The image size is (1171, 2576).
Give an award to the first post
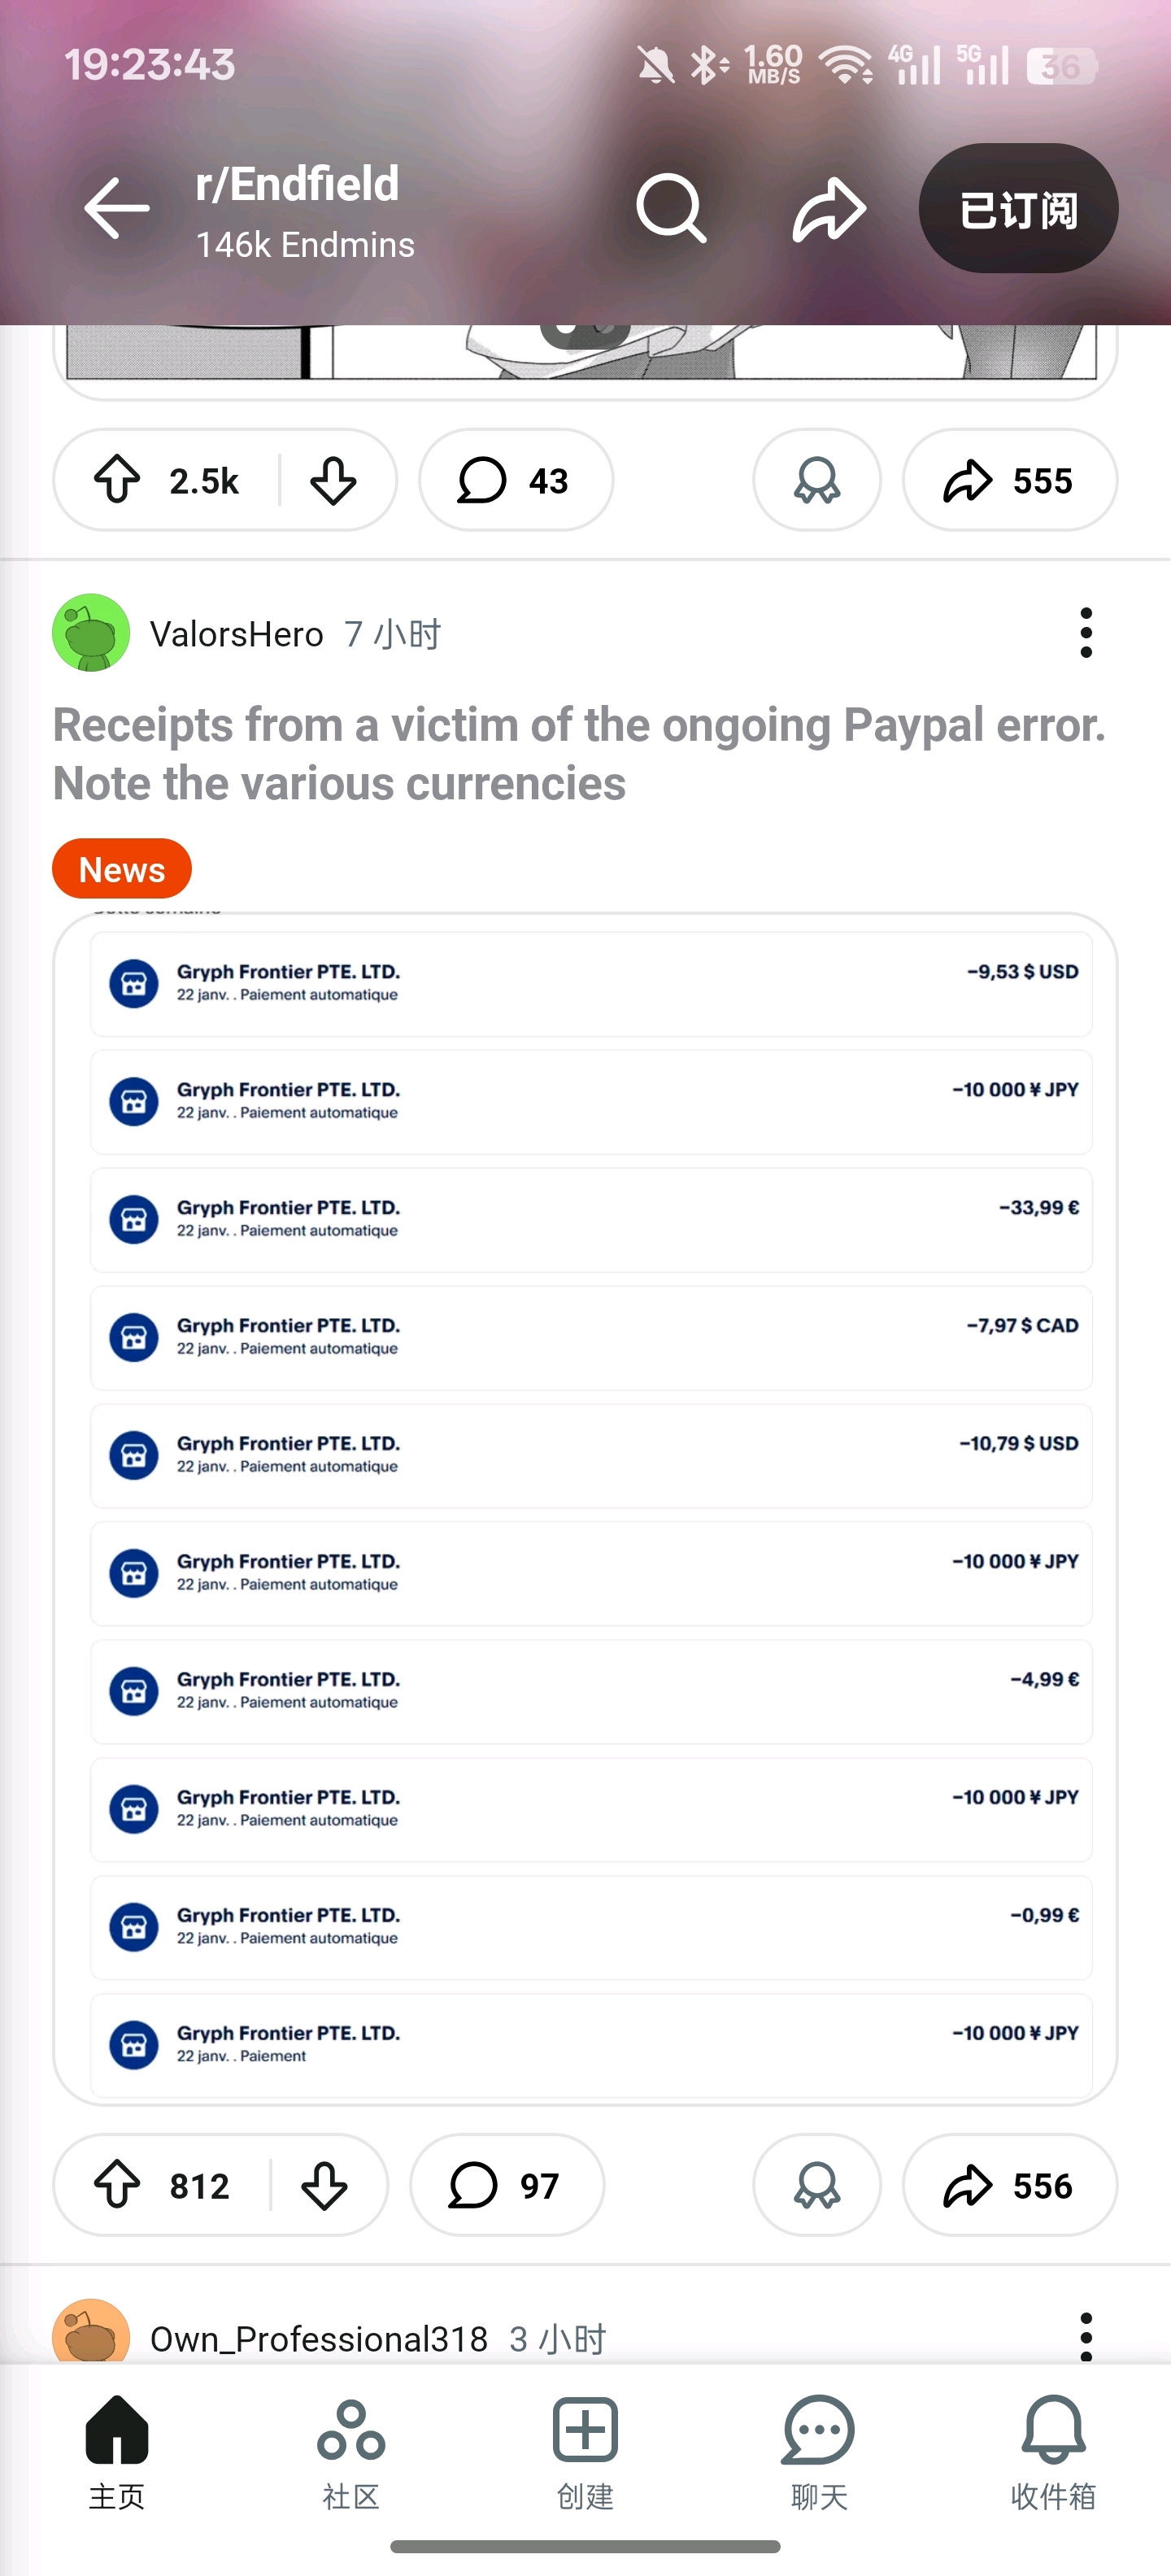(x=816, y=480)
